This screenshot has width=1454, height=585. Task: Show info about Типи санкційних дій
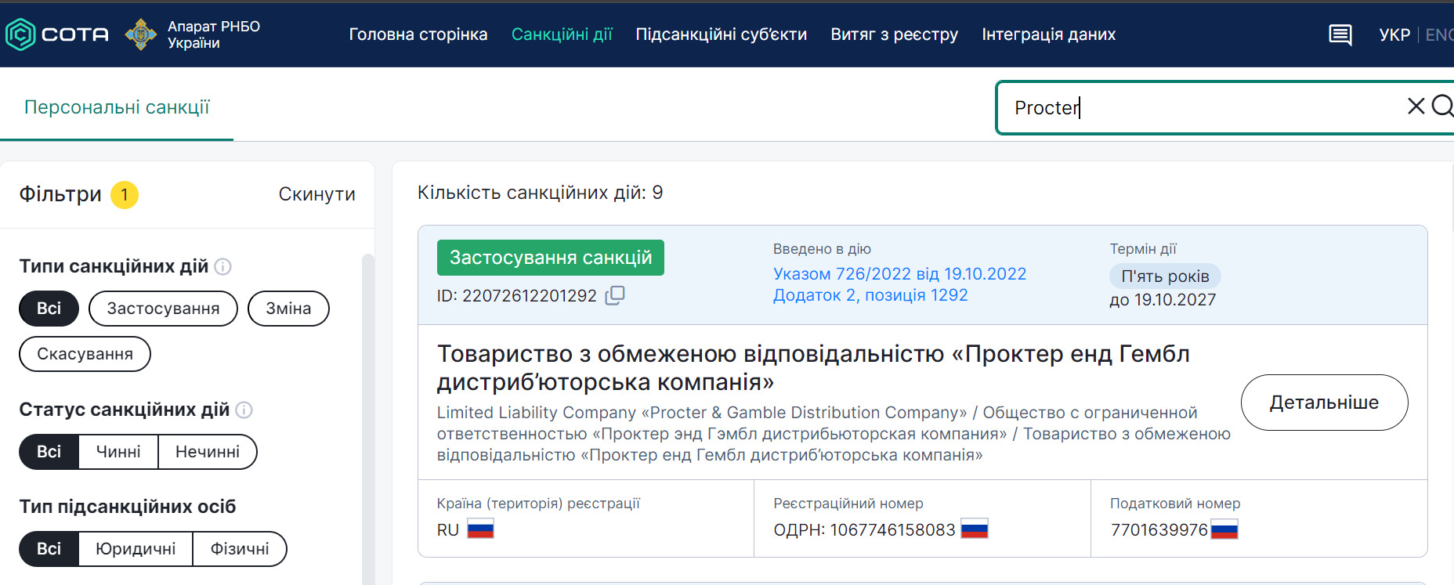pyautogui.click(x=223, y=267)
